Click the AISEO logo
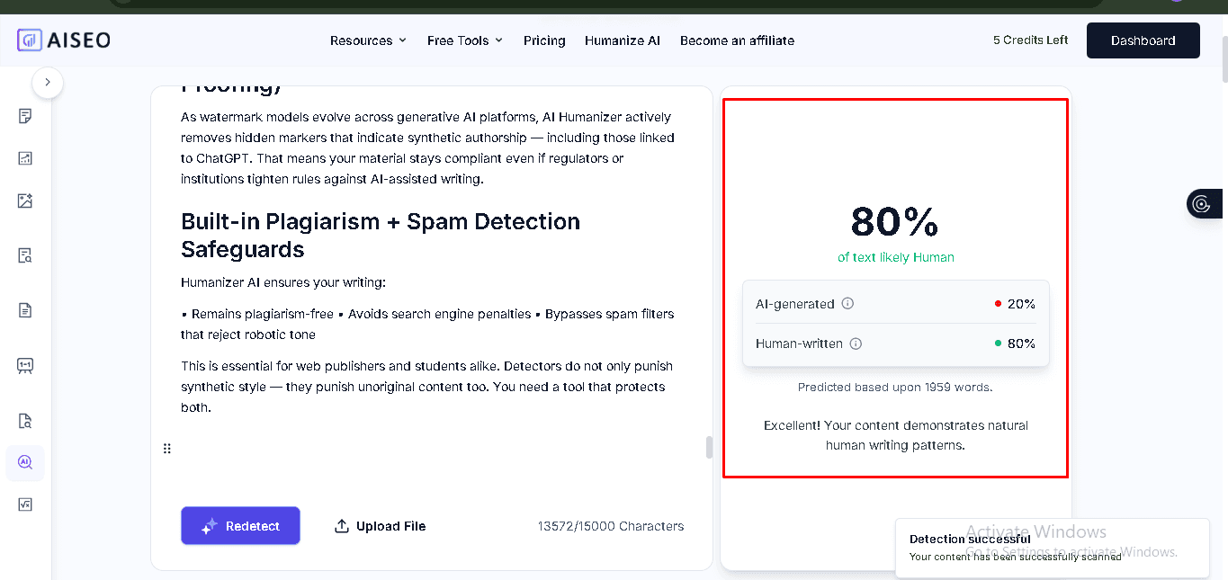The width and height of the screenshot is (1228, 580). coord(63,40)
